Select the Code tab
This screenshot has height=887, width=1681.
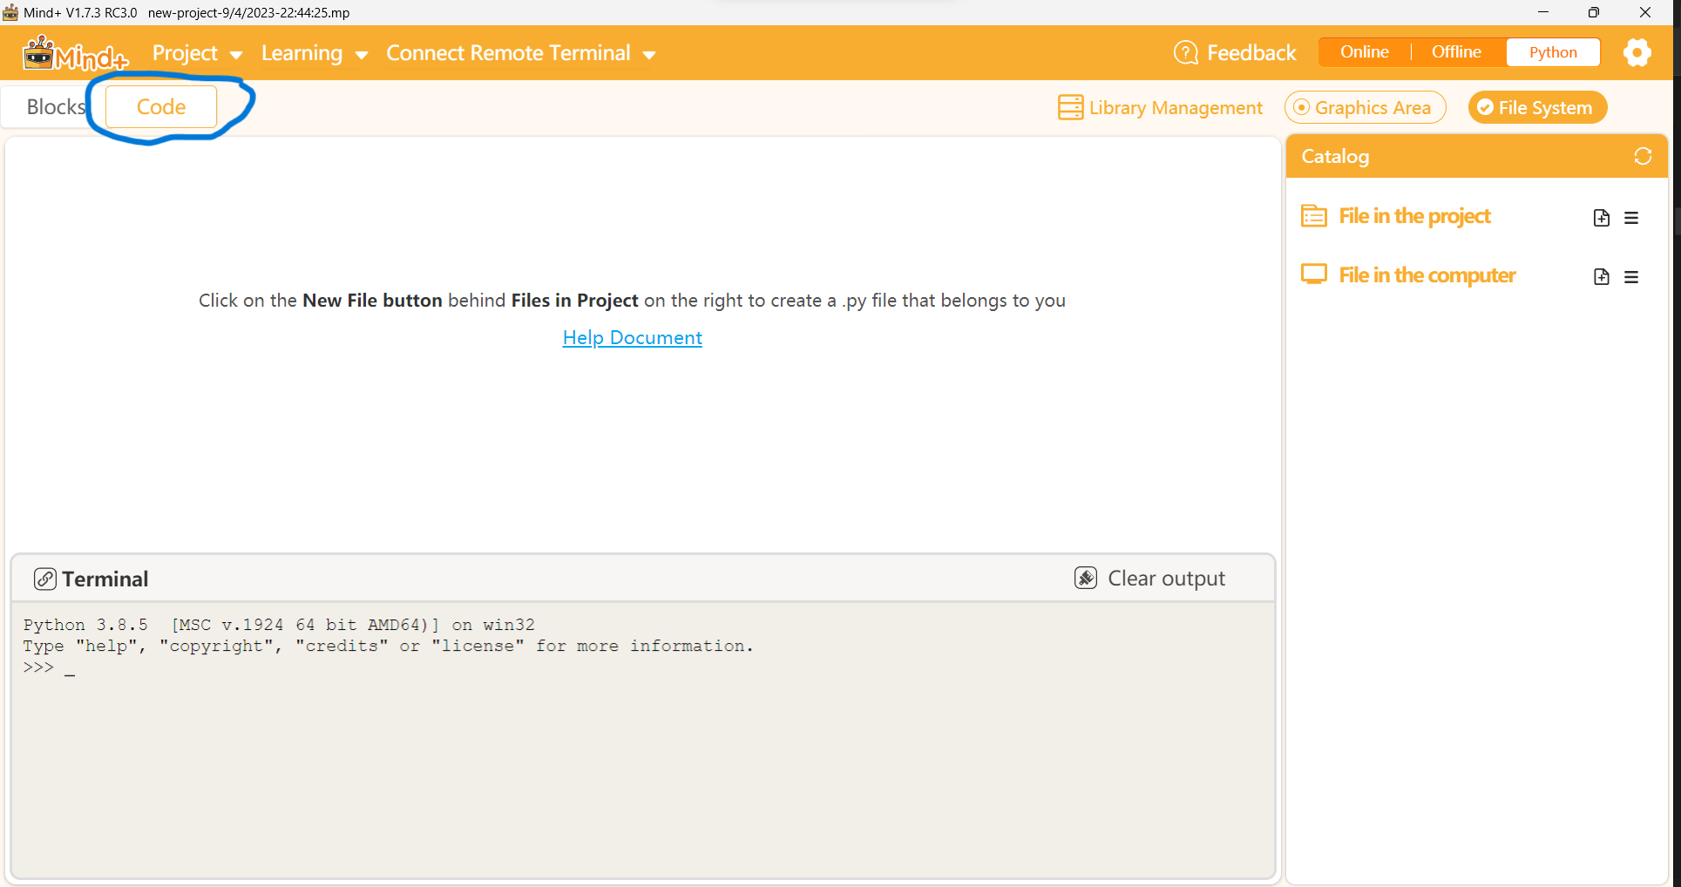tap(160, 106)
